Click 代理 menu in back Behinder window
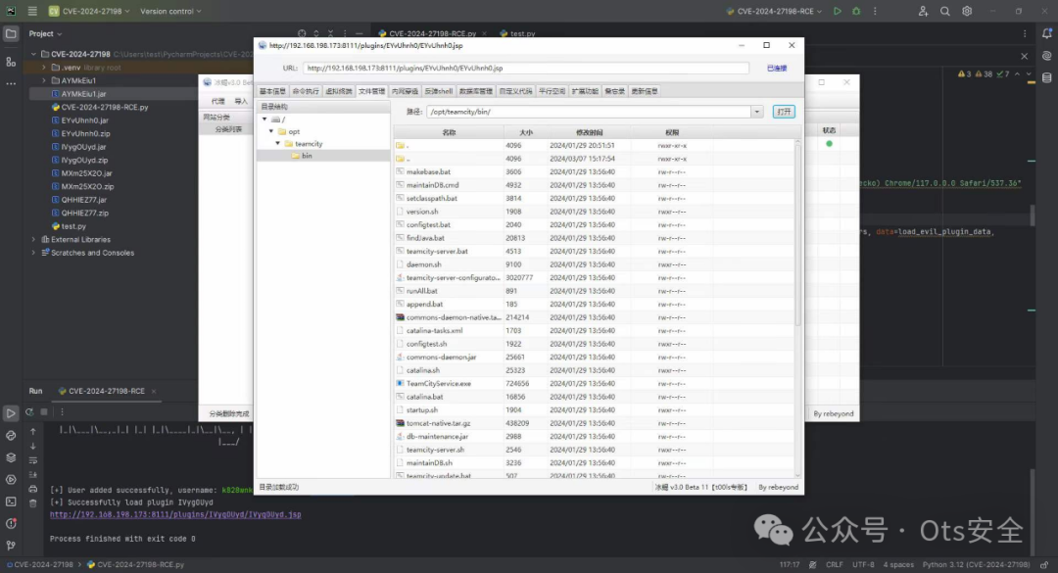Image resolution: width=1058 pixels, height=573 pixels. [217, 101]
